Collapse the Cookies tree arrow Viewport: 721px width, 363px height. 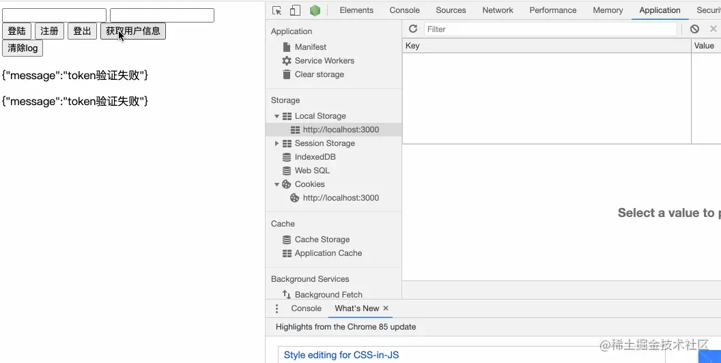pyautogui.click(x=277, y=184)
